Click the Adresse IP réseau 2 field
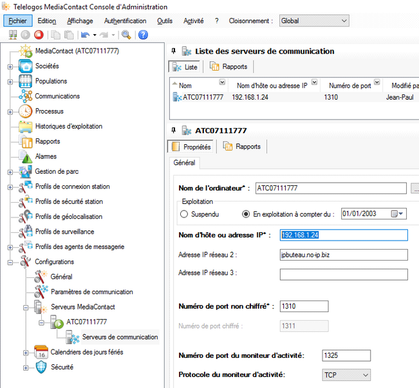 (x=344, y=255)
